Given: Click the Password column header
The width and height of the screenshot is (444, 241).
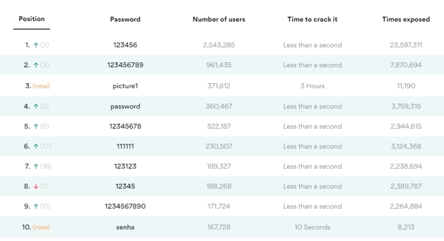Looking at the screenshot, I should [x=125, y=19].
